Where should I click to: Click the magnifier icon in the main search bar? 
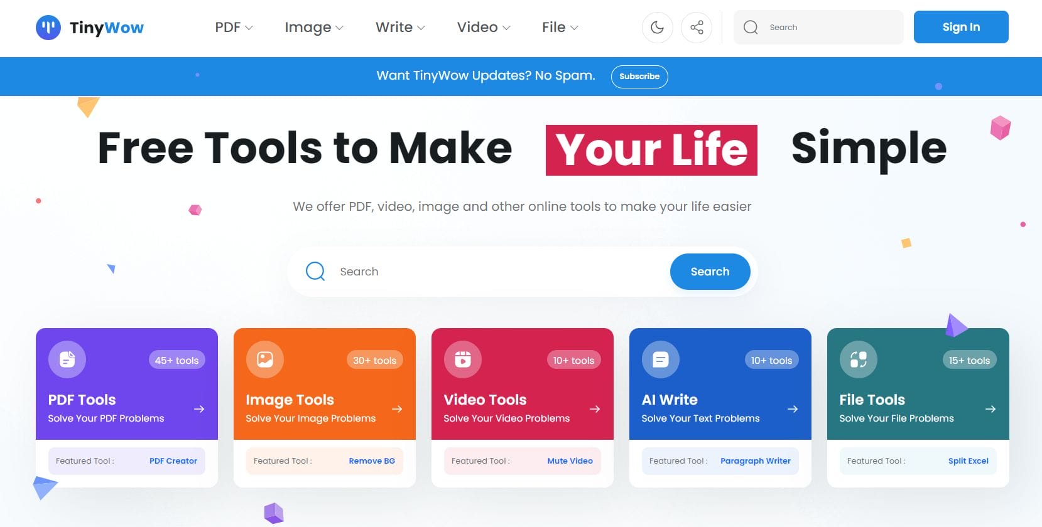pyautogui.click(x=315, y=271)
